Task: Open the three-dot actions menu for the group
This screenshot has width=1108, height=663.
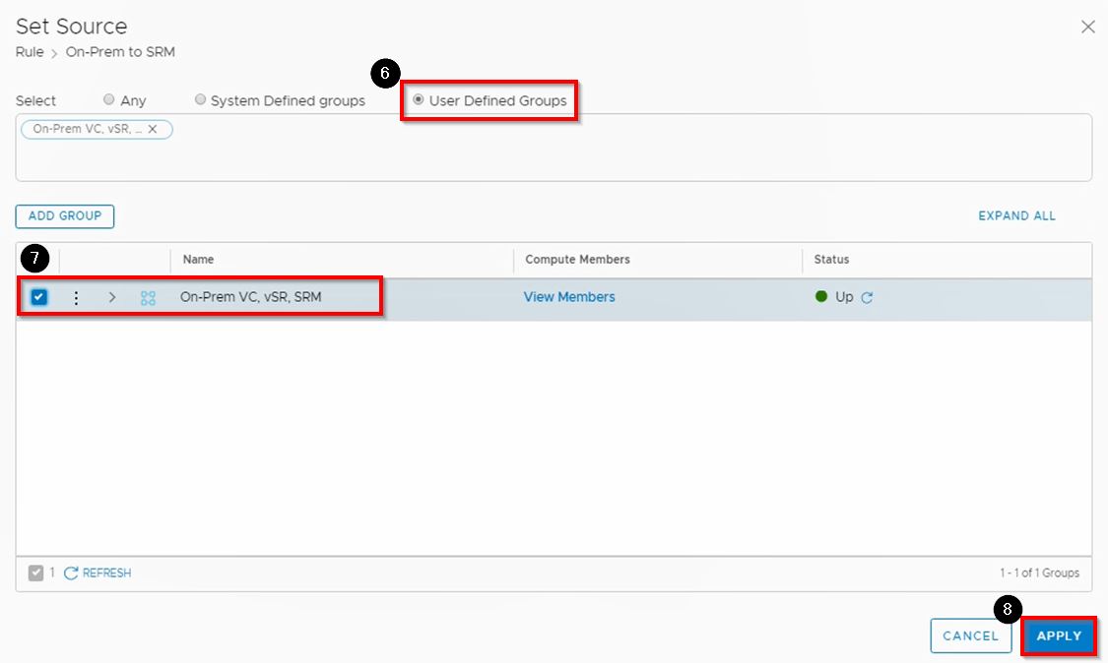Action: coord(76,297)
